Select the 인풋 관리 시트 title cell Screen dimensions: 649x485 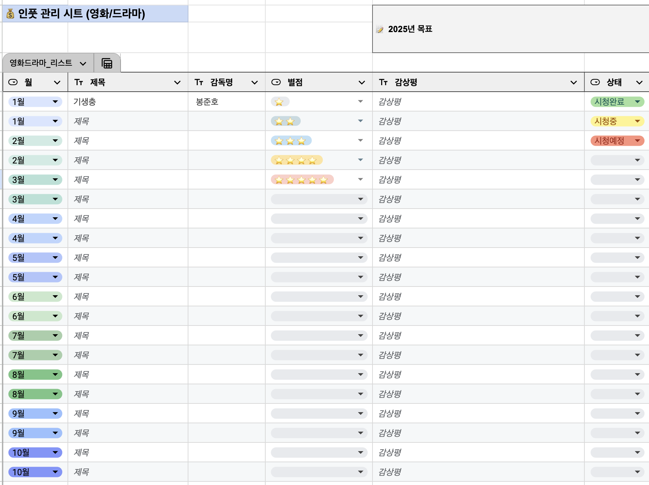95,14
